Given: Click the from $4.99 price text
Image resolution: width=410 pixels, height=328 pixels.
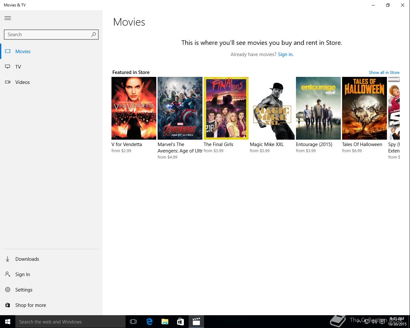Looking at the screenshot, I should coord(168,157).
